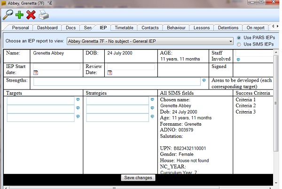Click the 'Criteria 3' text
Viewport: 282px width, 189px height.
point(245,112)
